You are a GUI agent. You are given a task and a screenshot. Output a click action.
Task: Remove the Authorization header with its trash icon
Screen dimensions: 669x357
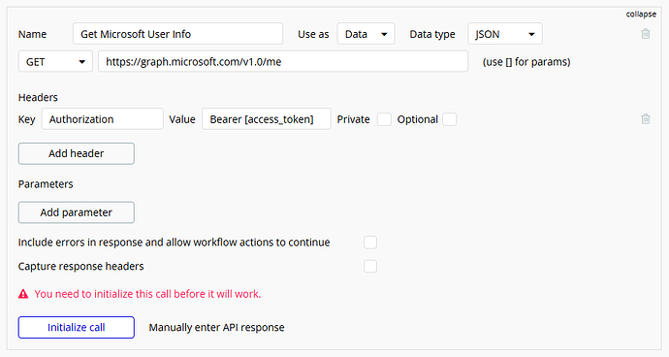(x=646, y=119)
